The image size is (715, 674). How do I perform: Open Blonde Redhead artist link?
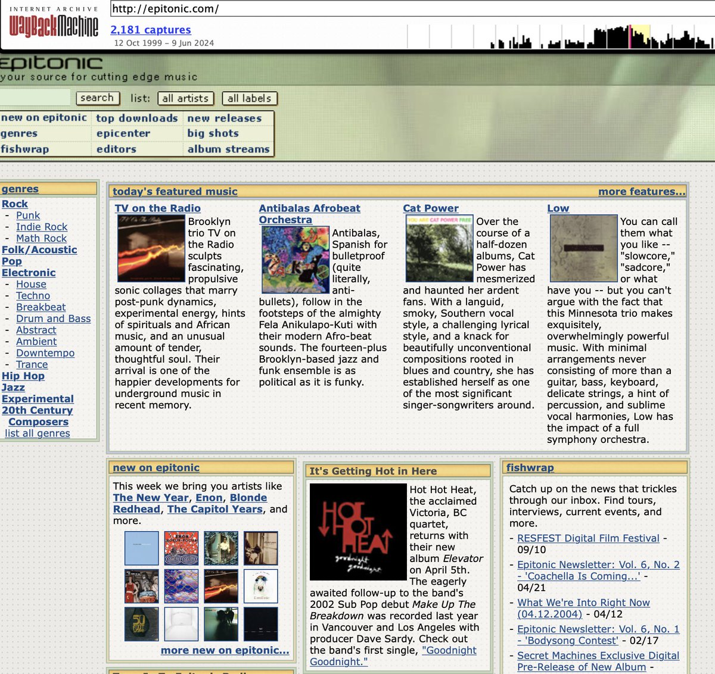click(x=189, y=503)
